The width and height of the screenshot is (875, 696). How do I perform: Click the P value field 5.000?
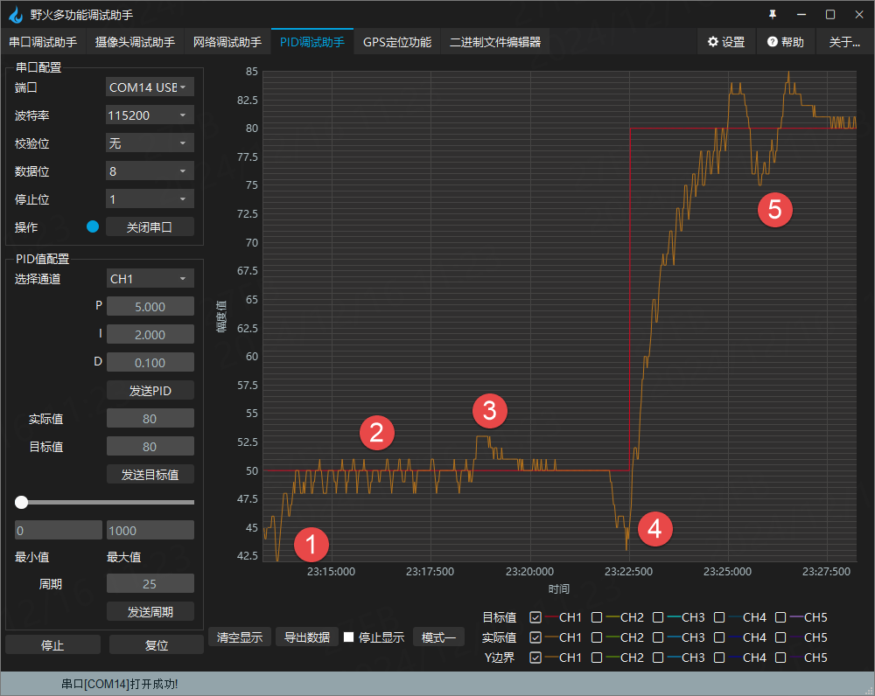(x=150, y=307)
